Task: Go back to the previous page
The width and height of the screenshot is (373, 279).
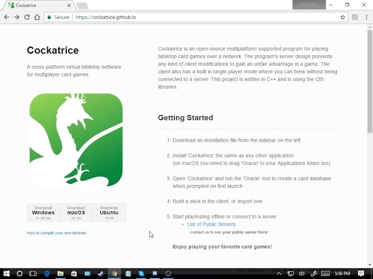Action: (6, 17)
